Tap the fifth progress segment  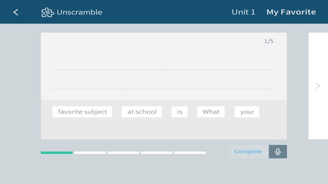[x=190, y=153]
